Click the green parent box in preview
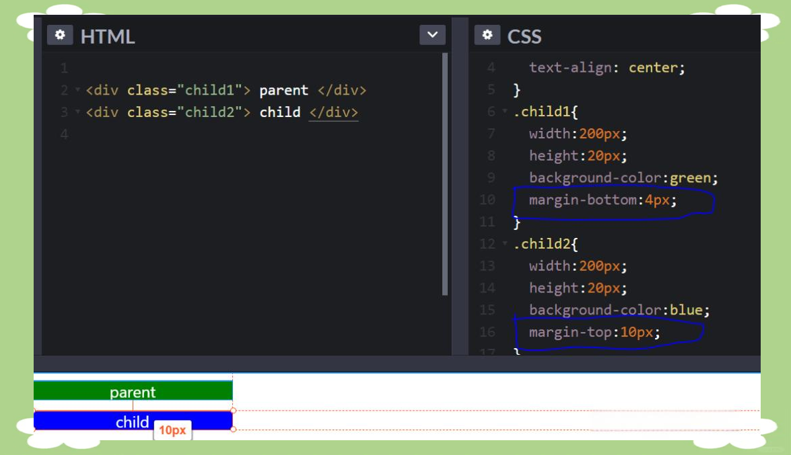The image size is (791, 455). pyautogui.click(x=133, y=391)
